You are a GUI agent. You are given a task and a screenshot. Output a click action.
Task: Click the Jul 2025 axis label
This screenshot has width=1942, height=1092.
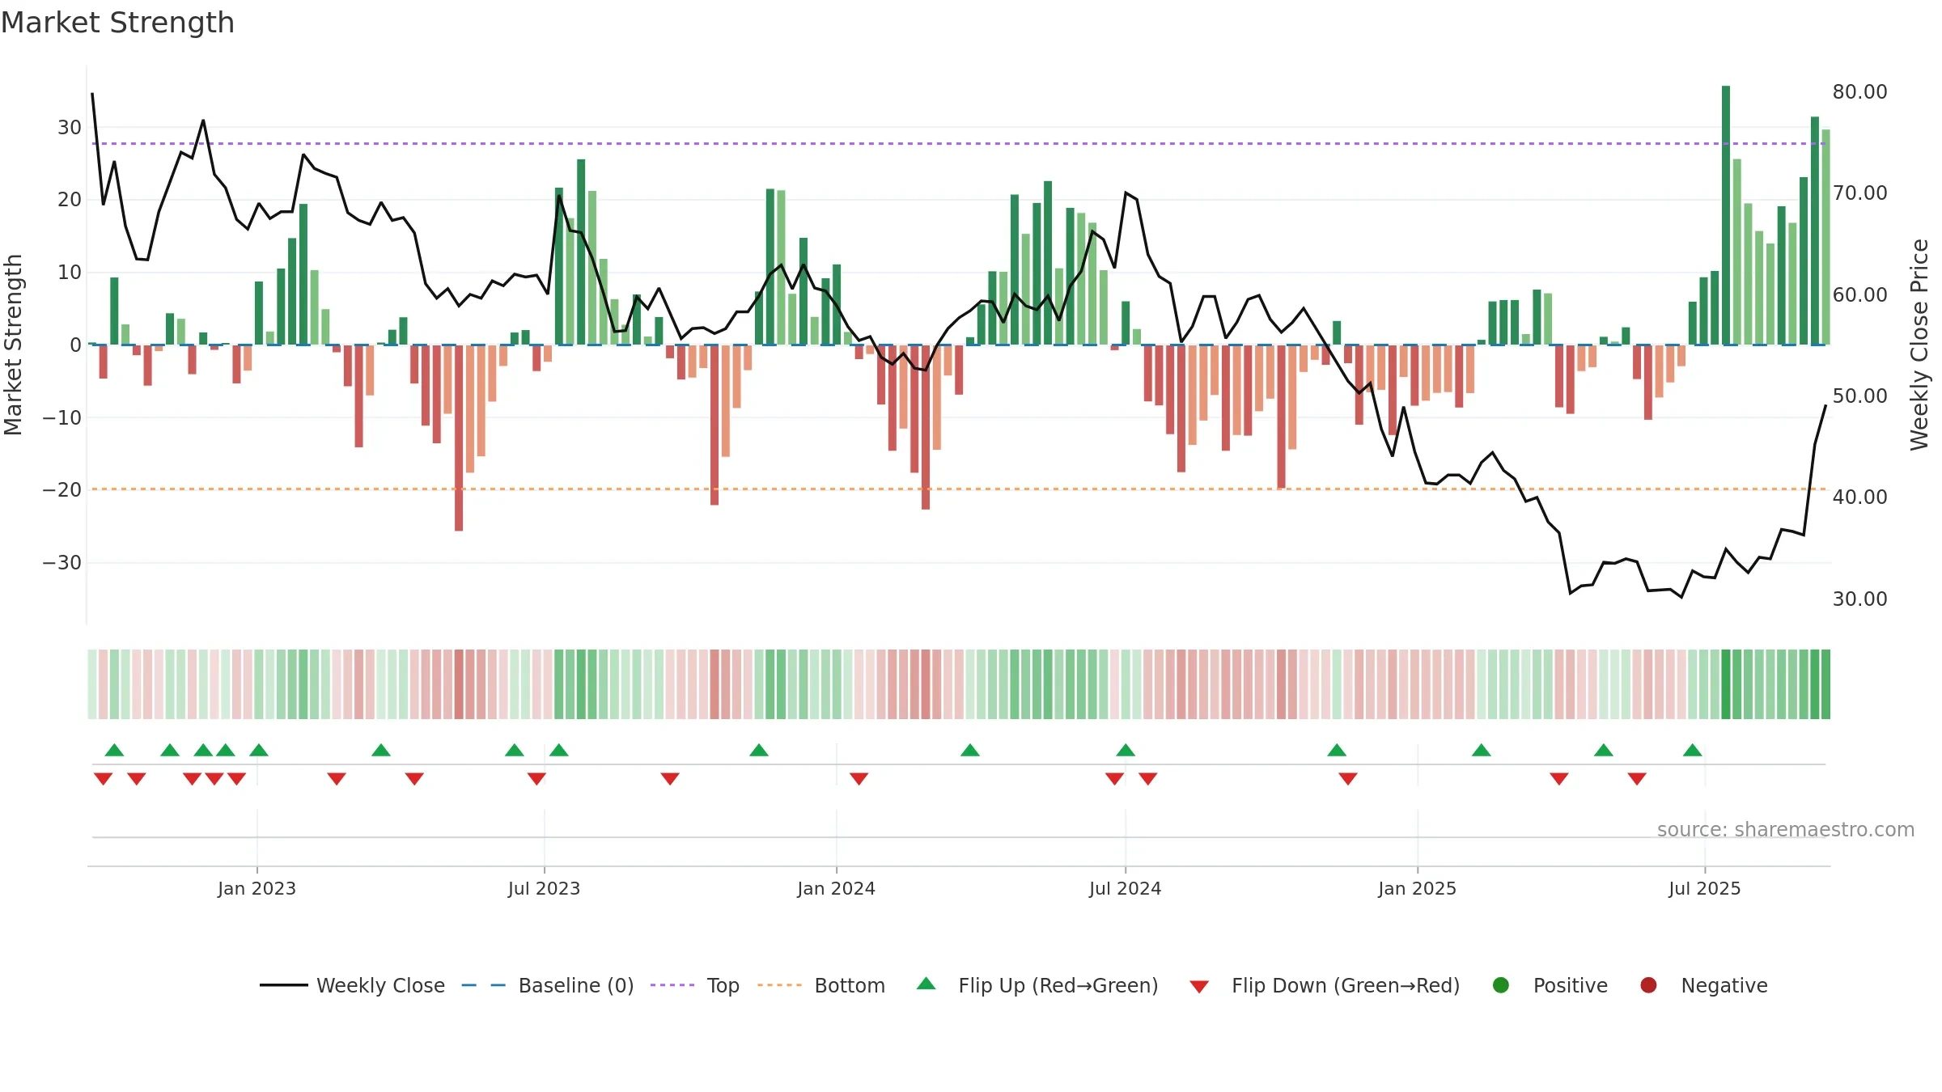[1704, 888]
